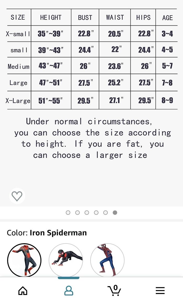Tap the fourth carousel position dot
183x304 pixels.
tap(96, 213)
